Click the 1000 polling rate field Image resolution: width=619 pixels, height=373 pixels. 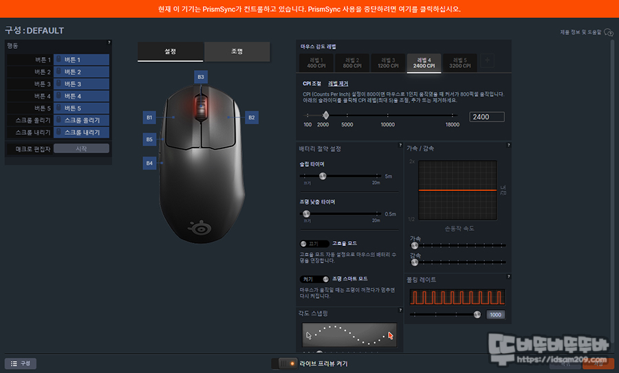click(495, 315)
